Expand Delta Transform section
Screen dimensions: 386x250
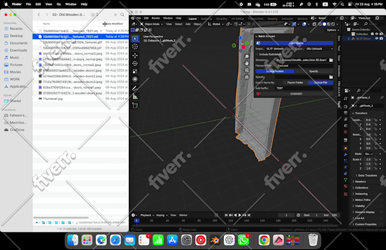[x=366, y=176]
